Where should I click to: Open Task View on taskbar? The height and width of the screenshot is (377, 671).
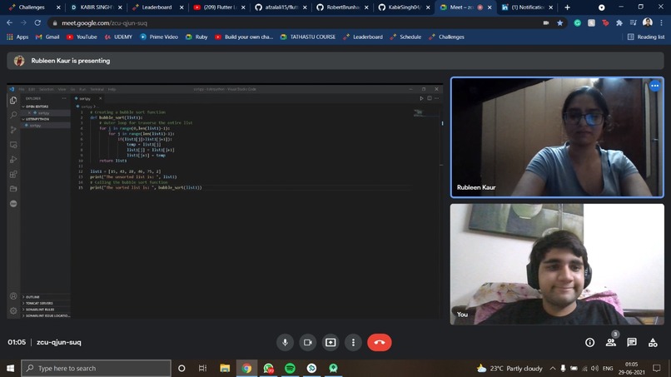tap(202, 368)
